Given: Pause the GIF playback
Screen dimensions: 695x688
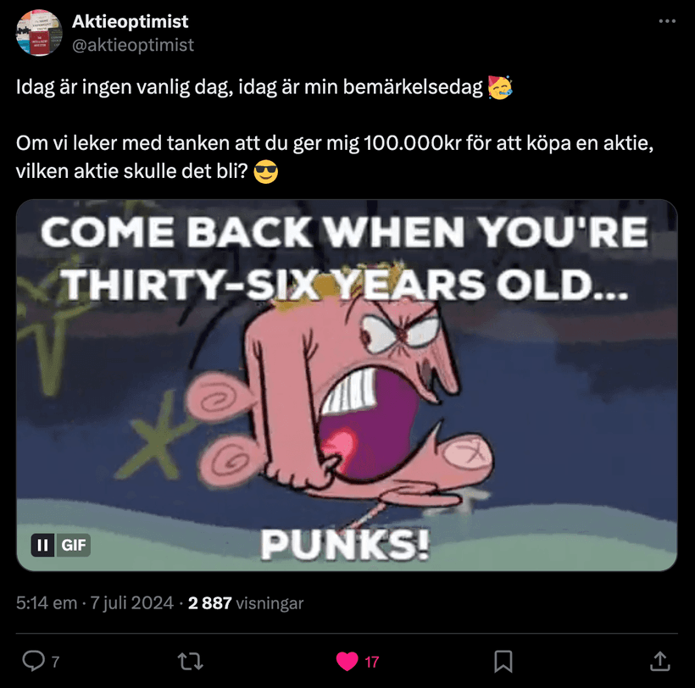Looking at the screenshot, I should 43,545.
